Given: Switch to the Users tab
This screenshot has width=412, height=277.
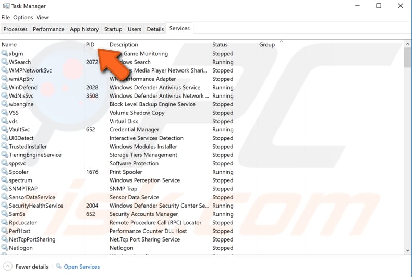Looking at the screenshot, I should [135, 29].
